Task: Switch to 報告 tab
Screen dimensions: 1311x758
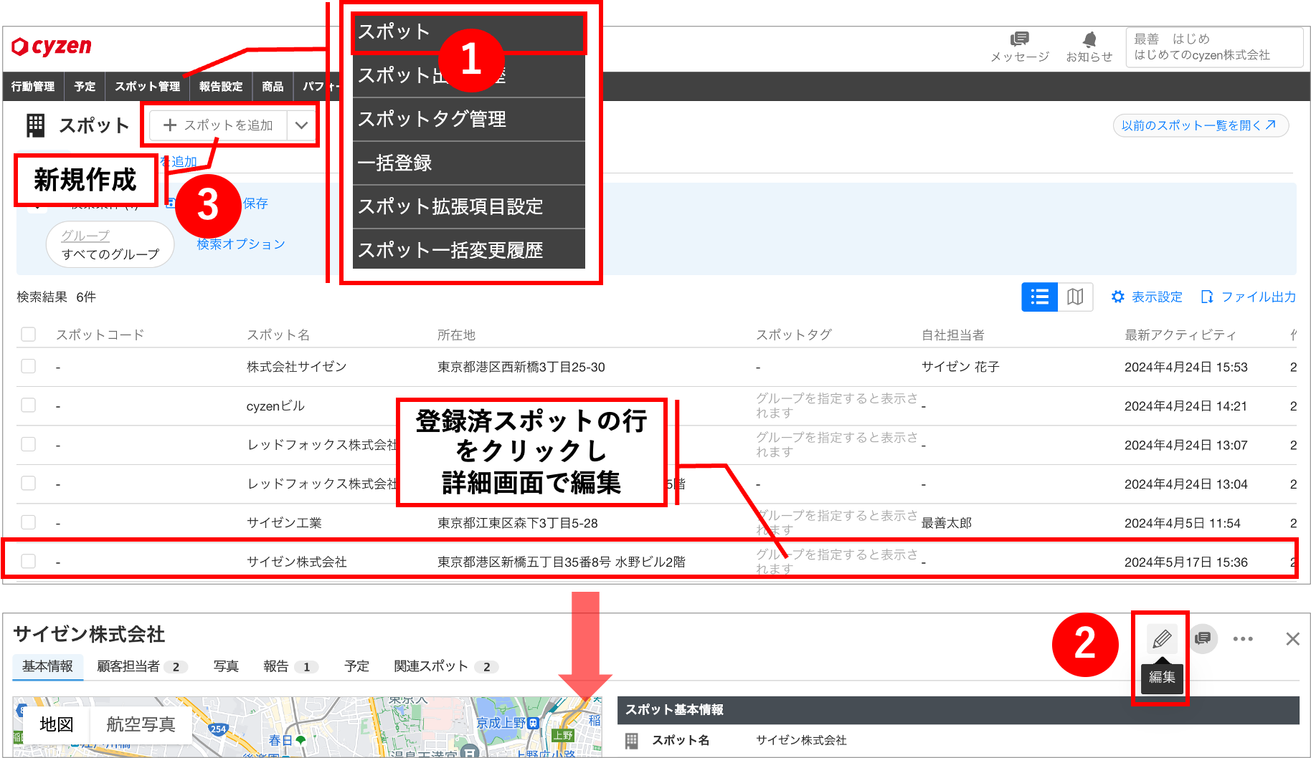Action: [x=290, y=666]
